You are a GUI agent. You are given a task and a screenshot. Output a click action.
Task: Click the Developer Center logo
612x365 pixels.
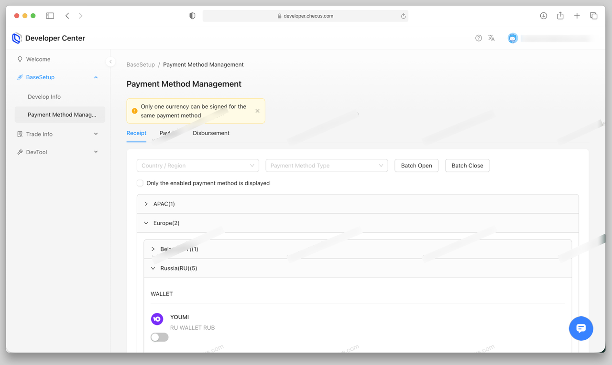coord(17,38)
